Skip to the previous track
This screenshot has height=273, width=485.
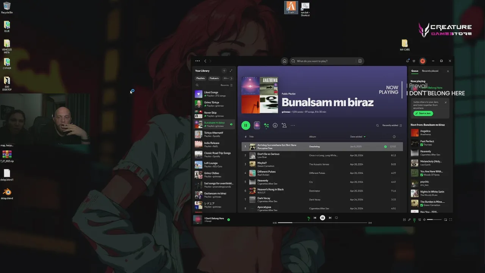pyautogui.click(x=315, y=218)
